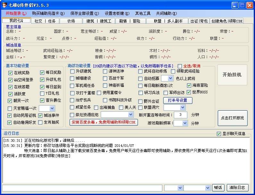Switch to the 社交 | 任务 tab
The image size is (255, 195).
tap(45, 21)
